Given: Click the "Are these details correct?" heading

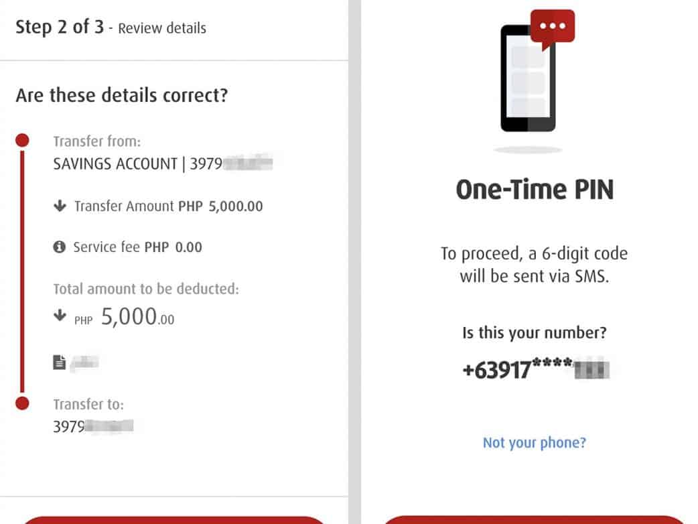Looking at the screenshot, I should coord(121,95).
